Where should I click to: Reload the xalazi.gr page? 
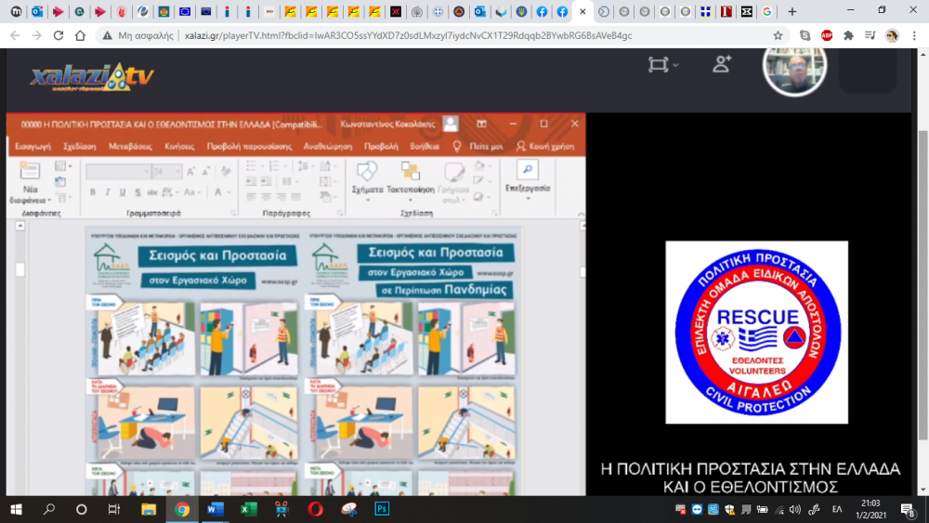pos(58,35)
